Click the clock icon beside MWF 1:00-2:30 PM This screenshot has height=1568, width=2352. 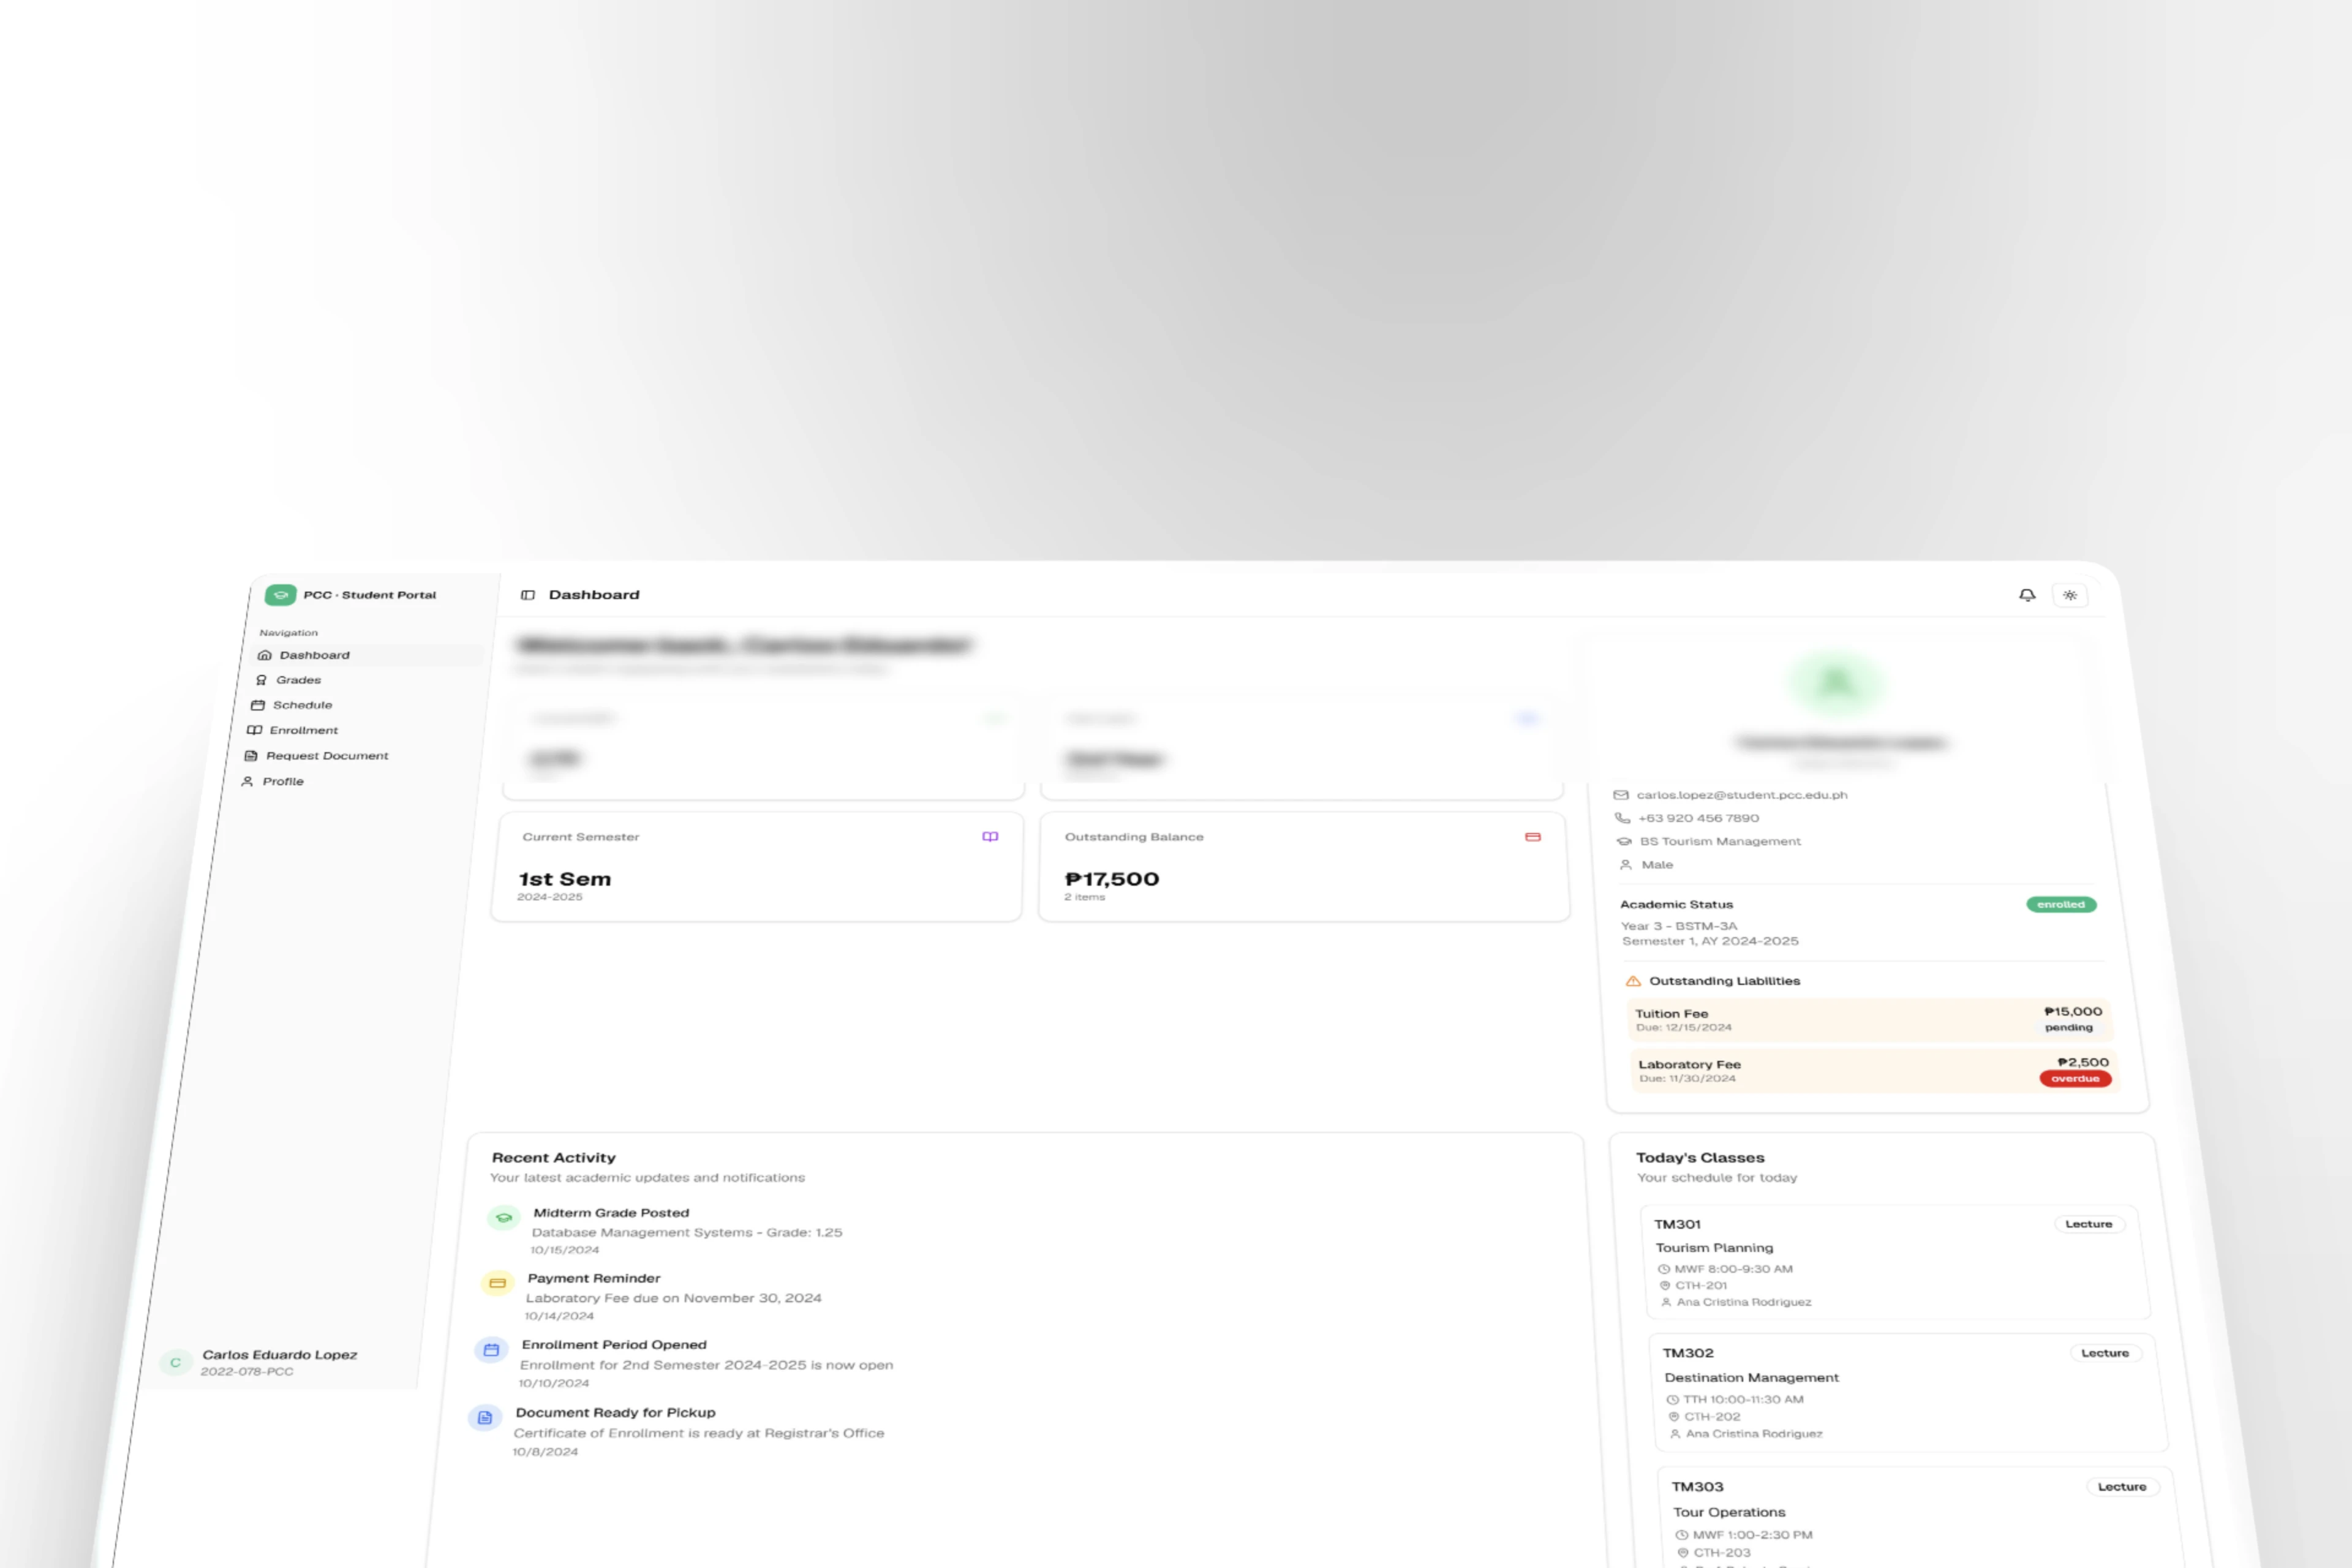pyautogui.click(x=1682, y=1535)
